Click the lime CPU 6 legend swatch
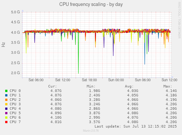The height and width of the screenshot is (135, 182). pos(6,118)
